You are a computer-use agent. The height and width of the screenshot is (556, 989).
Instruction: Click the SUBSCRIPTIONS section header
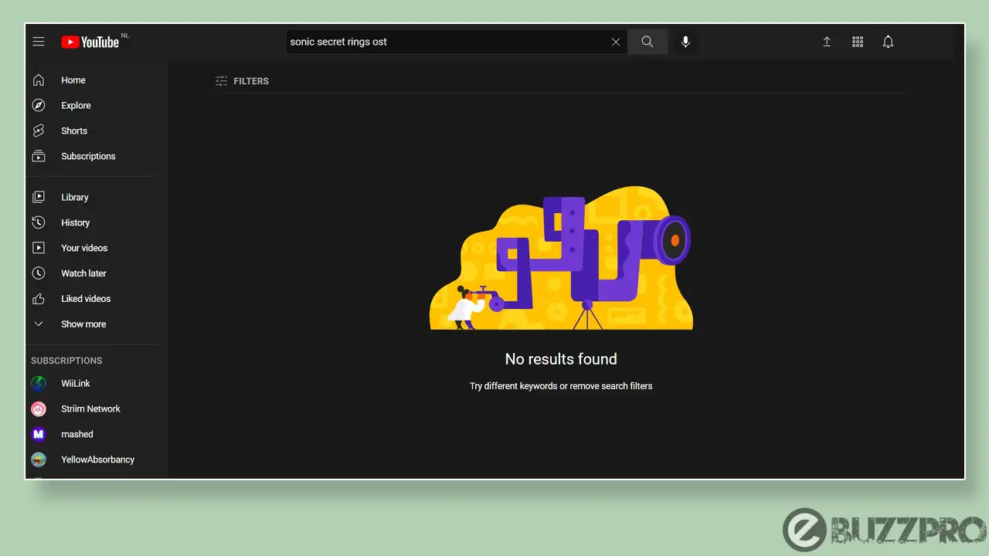[x=66, y=361]
